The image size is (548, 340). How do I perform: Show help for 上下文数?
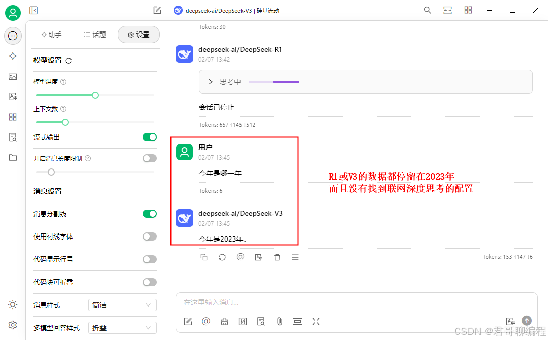click(63, 109)
